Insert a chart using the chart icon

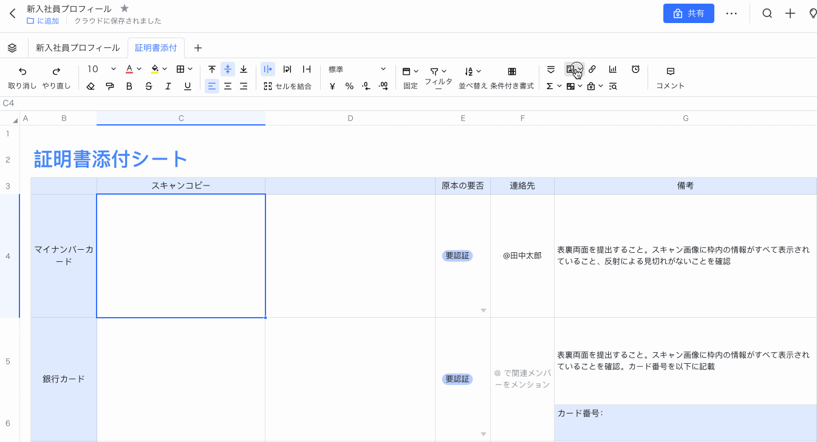pyautogui.click(x=613, y=69)
